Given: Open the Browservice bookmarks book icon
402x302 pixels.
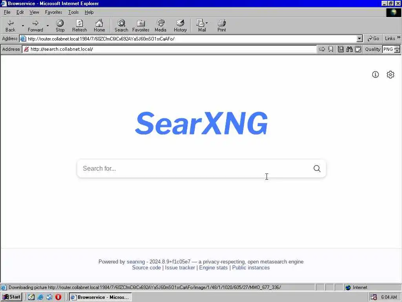Looking at the screenshot, I should pos(341,49).
